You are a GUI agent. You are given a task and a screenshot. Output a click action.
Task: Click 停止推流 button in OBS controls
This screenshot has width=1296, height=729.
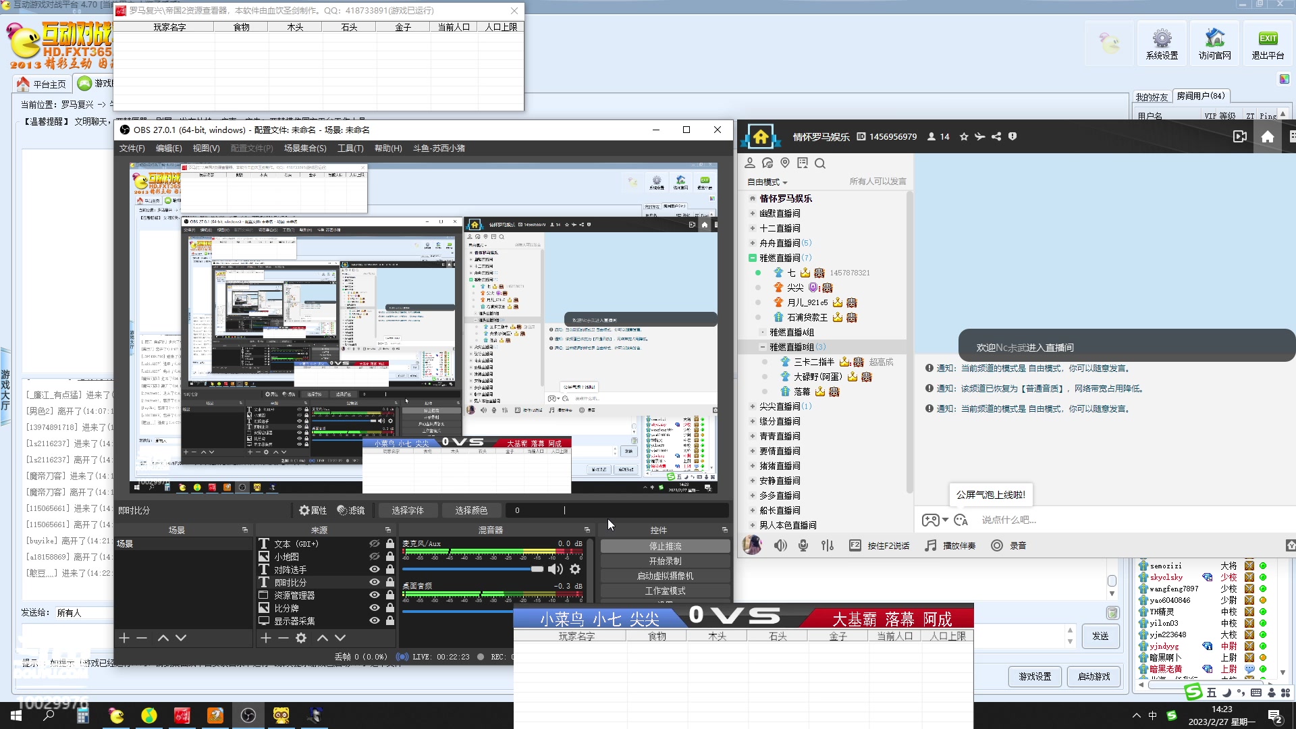665,546
